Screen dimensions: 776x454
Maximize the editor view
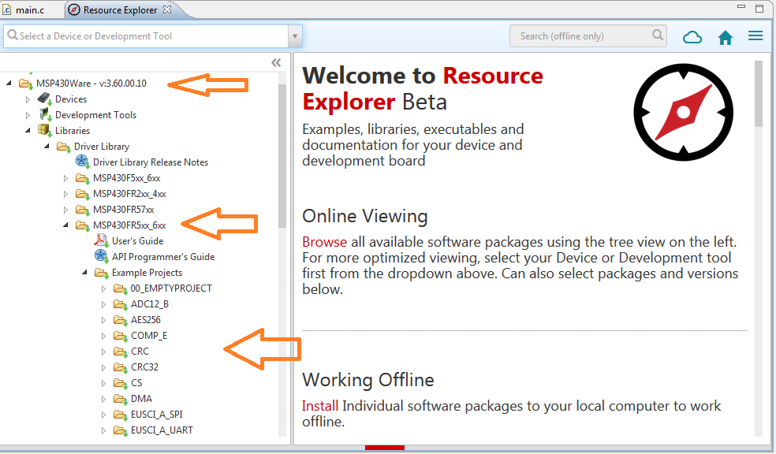(x=759, y=8)
